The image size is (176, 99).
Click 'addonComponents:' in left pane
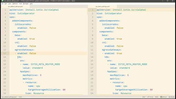[x=23, y=21]
